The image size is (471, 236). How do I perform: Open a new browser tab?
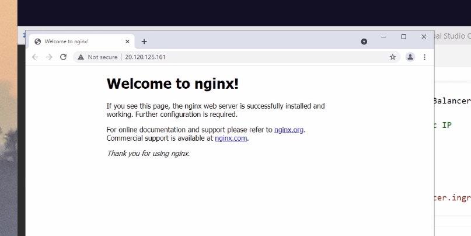coord(144,41)
